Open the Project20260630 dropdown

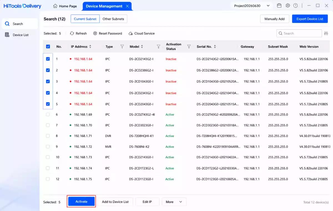pos(252,6)
